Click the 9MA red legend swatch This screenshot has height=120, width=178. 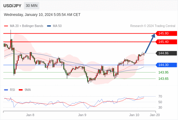coord(21,90)
